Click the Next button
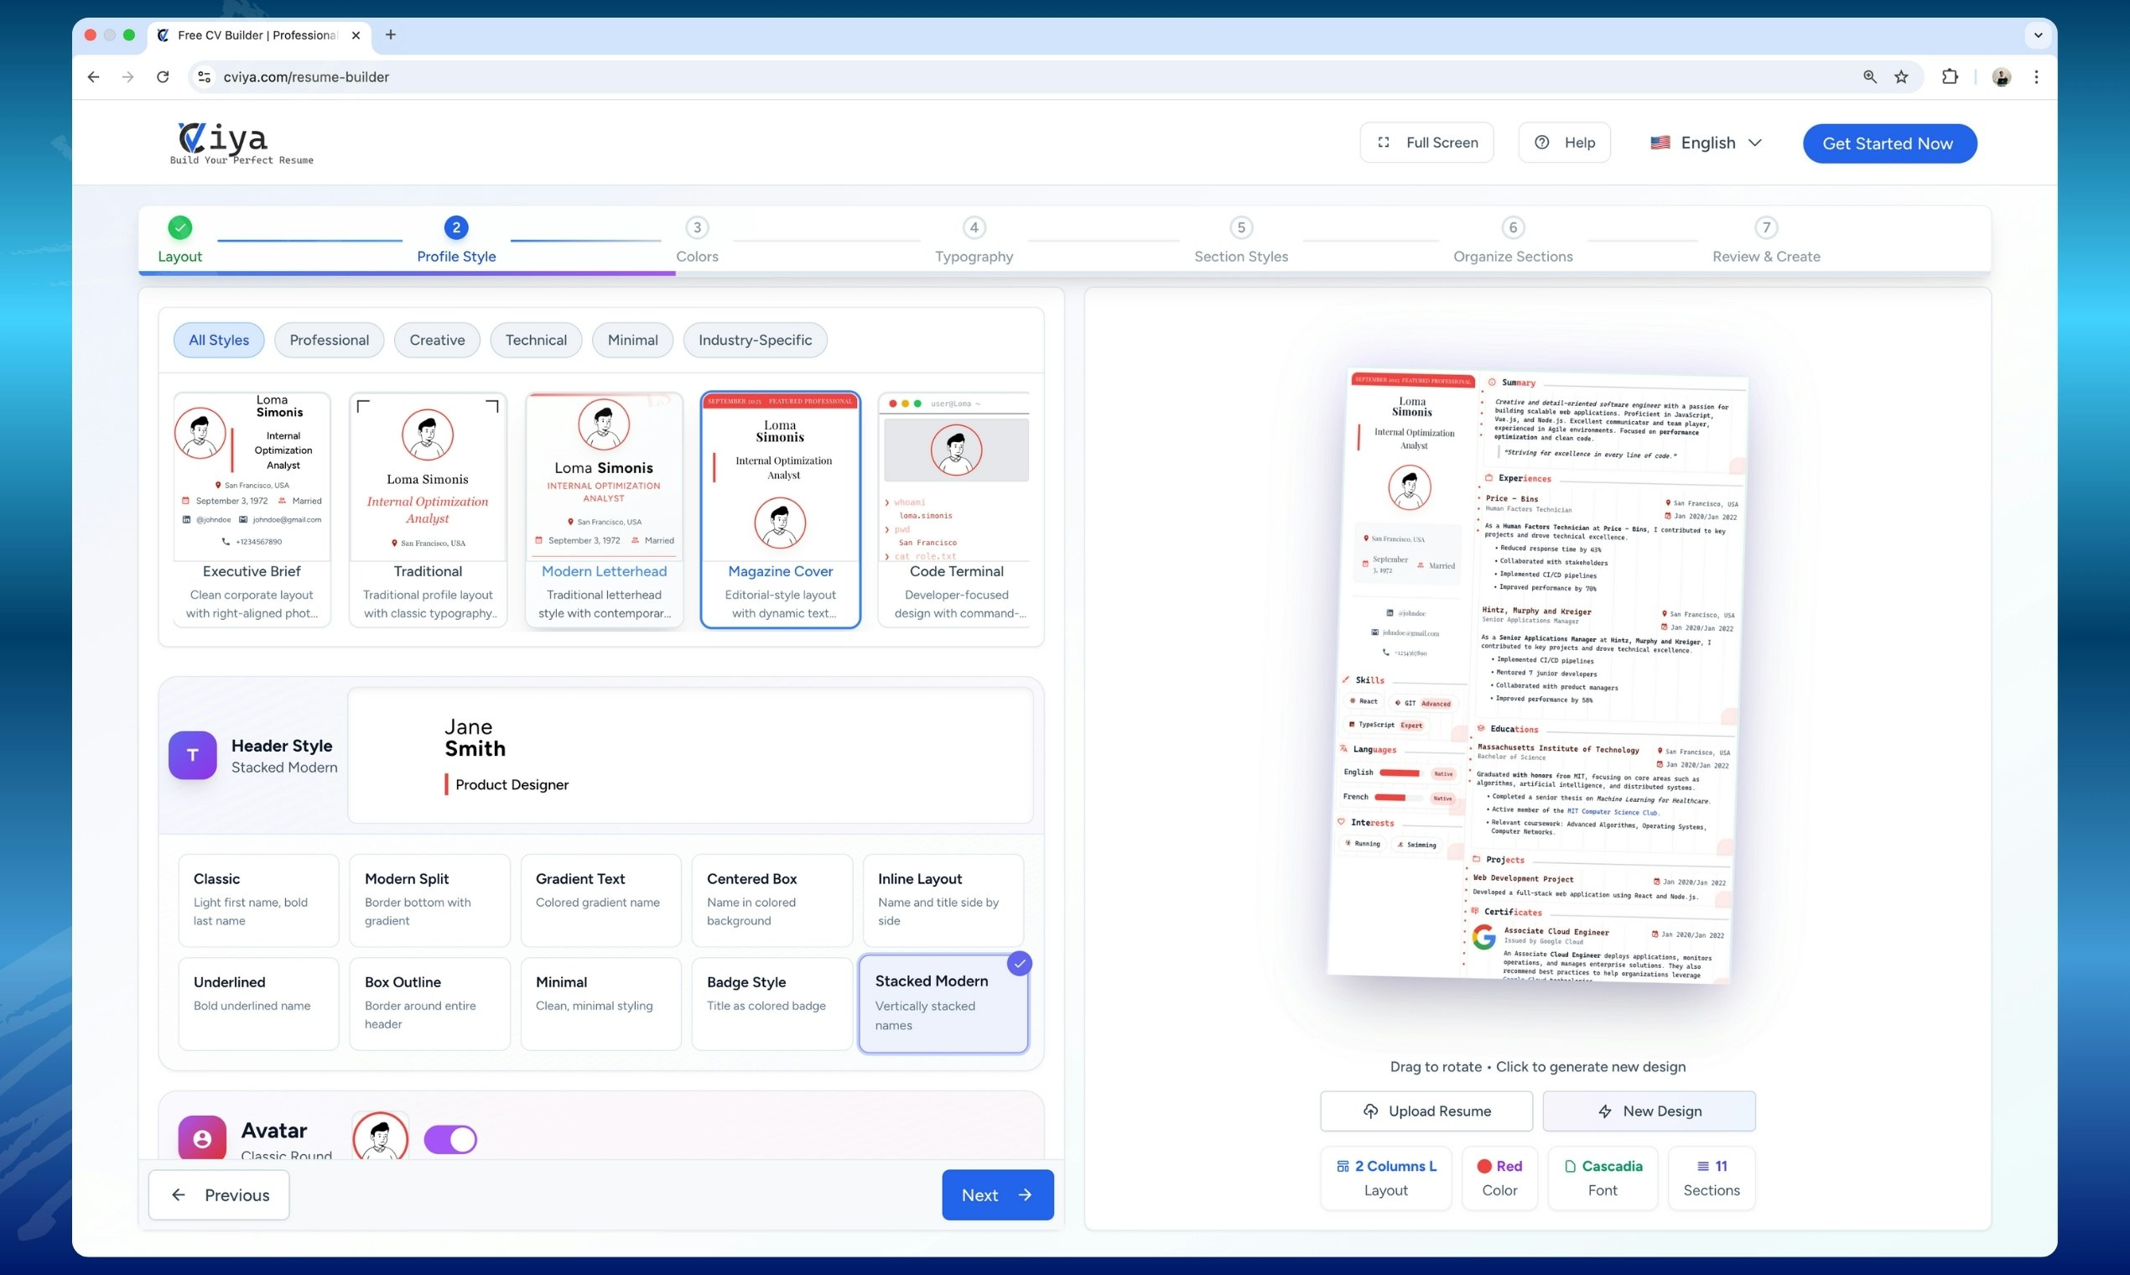 997,1194
